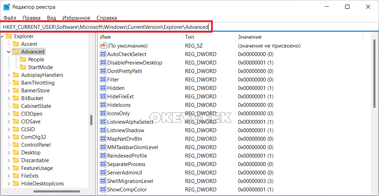
Task: Select the Hidden value's DWORD icon
Action: pyautogui.click(x=103, y=88)
